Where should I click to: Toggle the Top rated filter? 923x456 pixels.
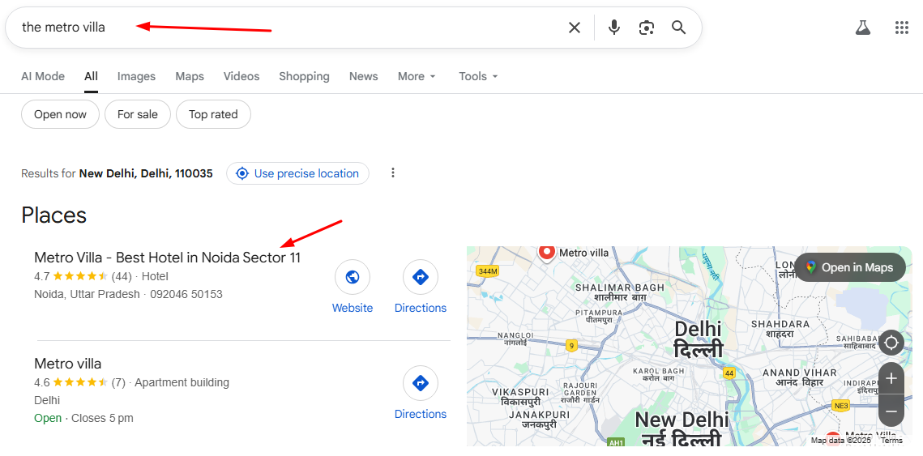[x=213, y=114]
